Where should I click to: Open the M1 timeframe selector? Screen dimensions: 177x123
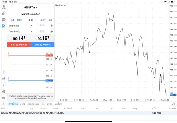coord(4,98)
